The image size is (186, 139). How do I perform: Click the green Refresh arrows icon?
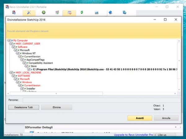tap(82, 12)
